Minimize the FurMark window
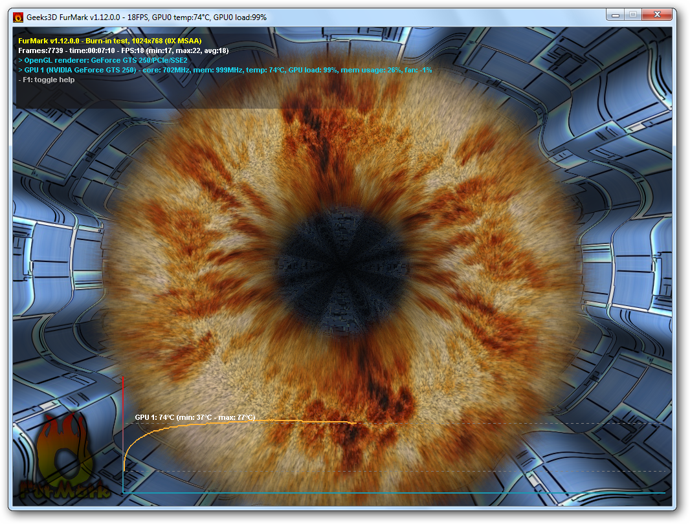 click(614, 14)
